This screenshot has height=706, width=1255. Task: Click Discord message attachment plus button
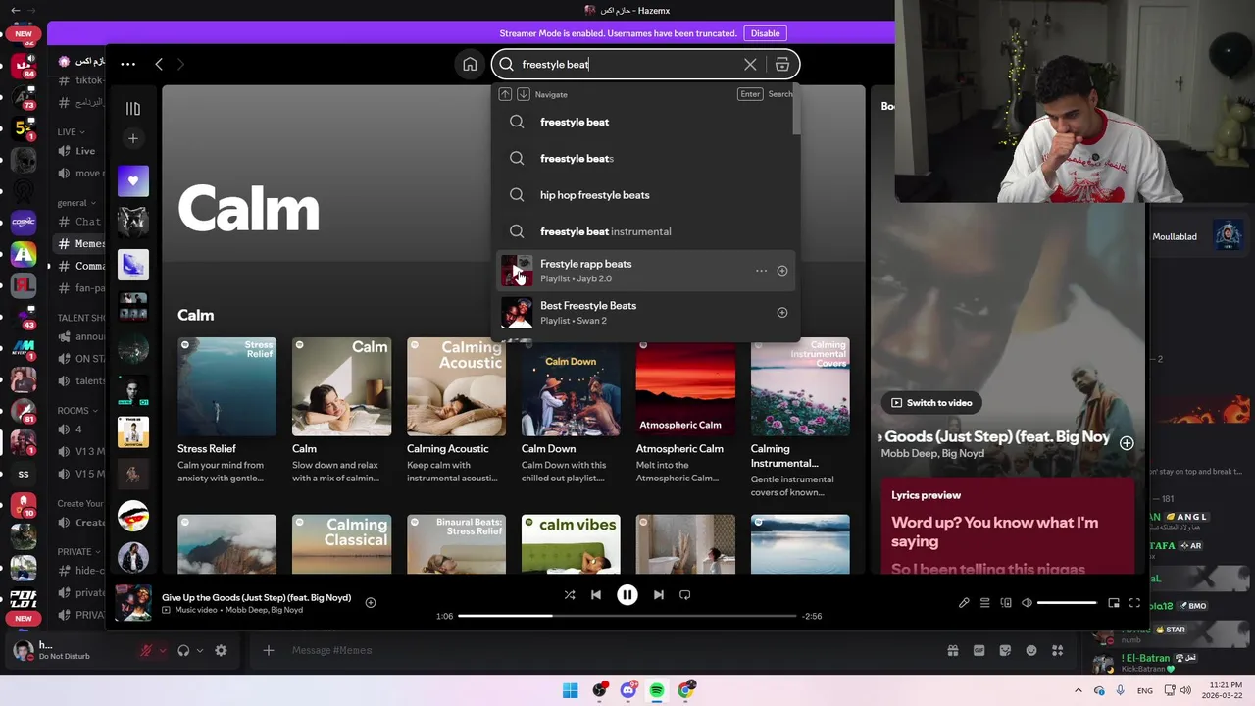pyautogui.click(x=268, y=650)
